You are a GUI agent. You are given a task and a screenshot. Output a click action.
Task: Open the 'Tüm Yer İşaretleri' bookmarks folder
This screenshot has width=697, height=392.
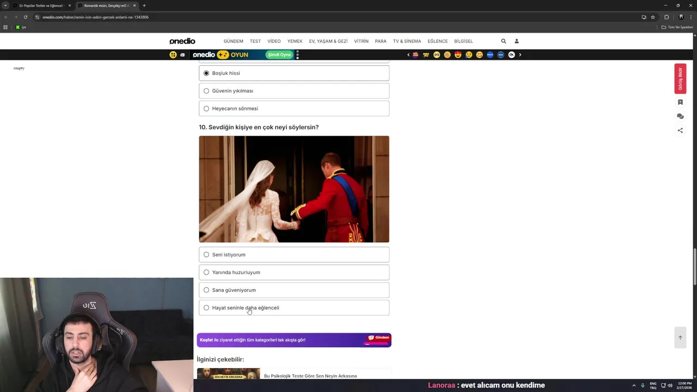(678, 27)
